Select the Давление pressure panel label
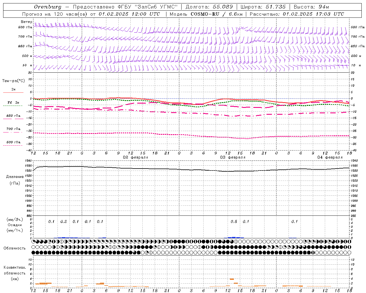 [15, 177]
